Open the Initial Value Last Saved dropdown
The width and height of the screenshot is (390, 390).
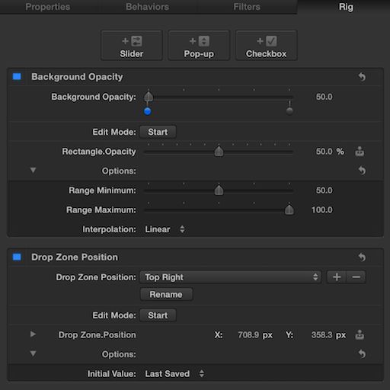(174, 374)
